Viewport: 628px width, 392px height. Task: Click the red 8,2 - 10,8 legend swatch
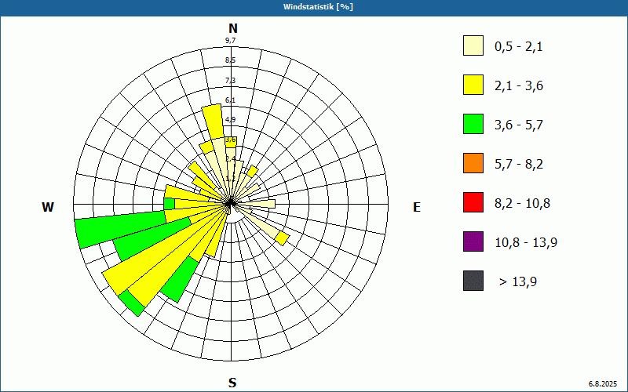click(x=473, y=202)
